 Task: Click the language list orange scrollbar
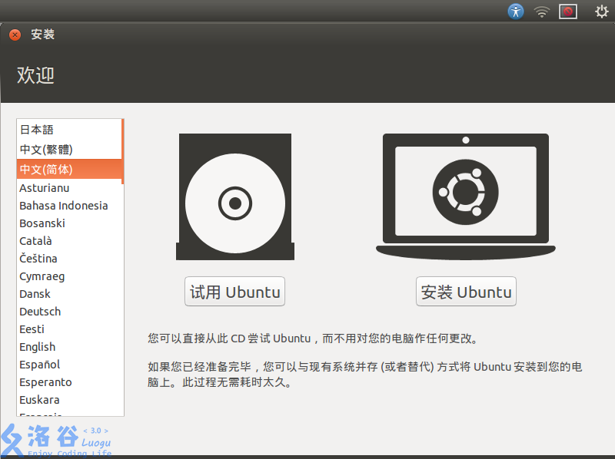point(123,151)
